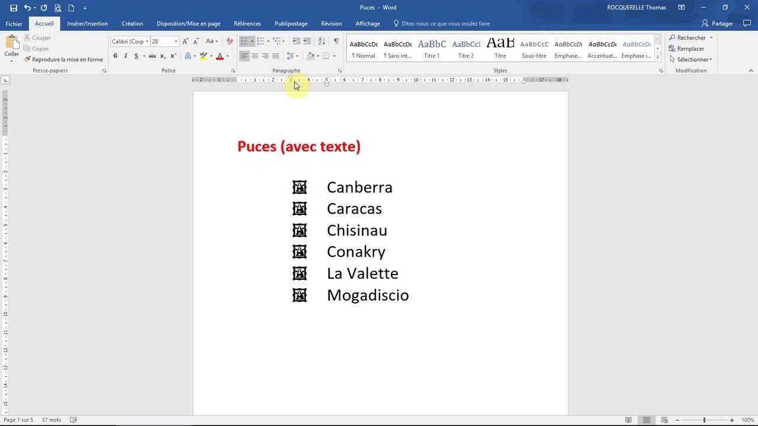Toggle strikethrough formatting (abc)
The height and width of the screenshot is (426, 758).
pyautogui.click(x=152, y=56)
